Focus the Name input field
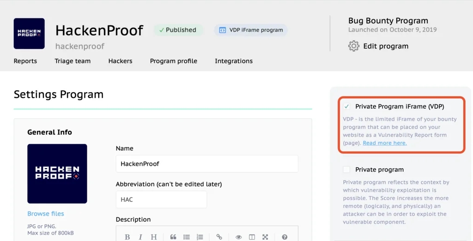Image resolution: width=473 pixels, height=241 pixels. (207, 164)
